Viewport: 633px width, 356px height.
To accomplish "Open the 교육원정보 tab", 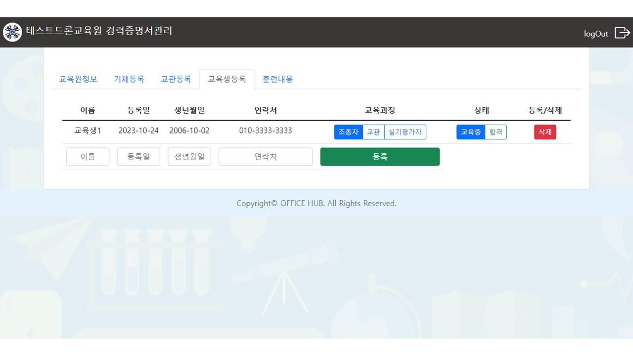I will pos(78,79).
